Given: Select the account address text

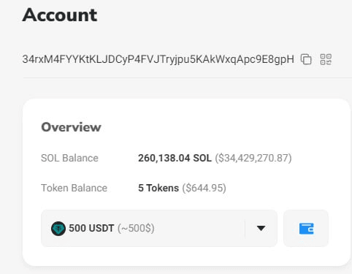Looking at the screenshot, I should click(158, 59).
